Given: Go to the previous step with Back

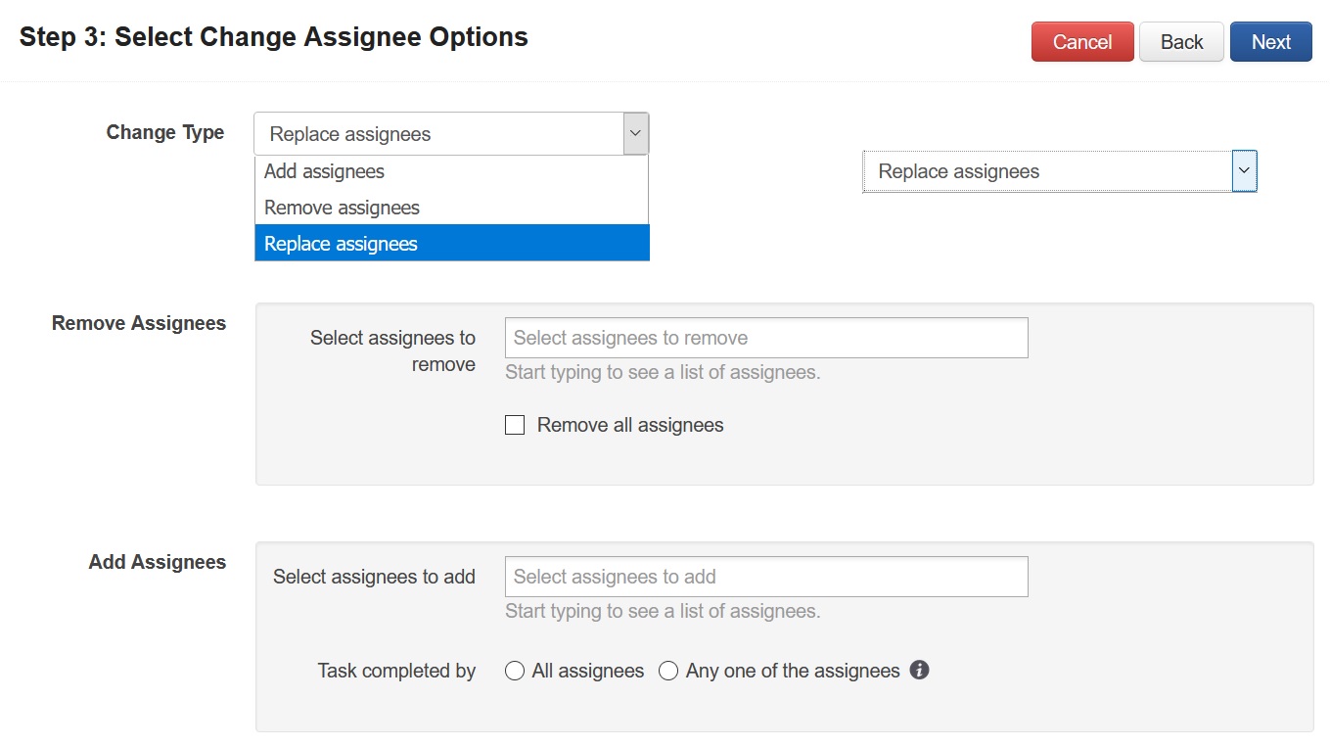Looking at the screenshot, I should coord(1181,42).
